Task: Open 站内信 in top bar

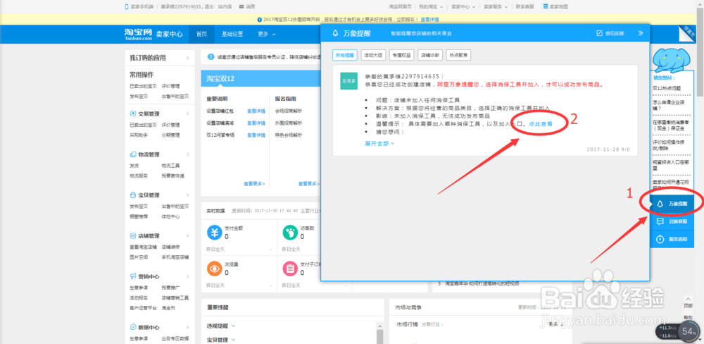Action: (x=225, y=7)
